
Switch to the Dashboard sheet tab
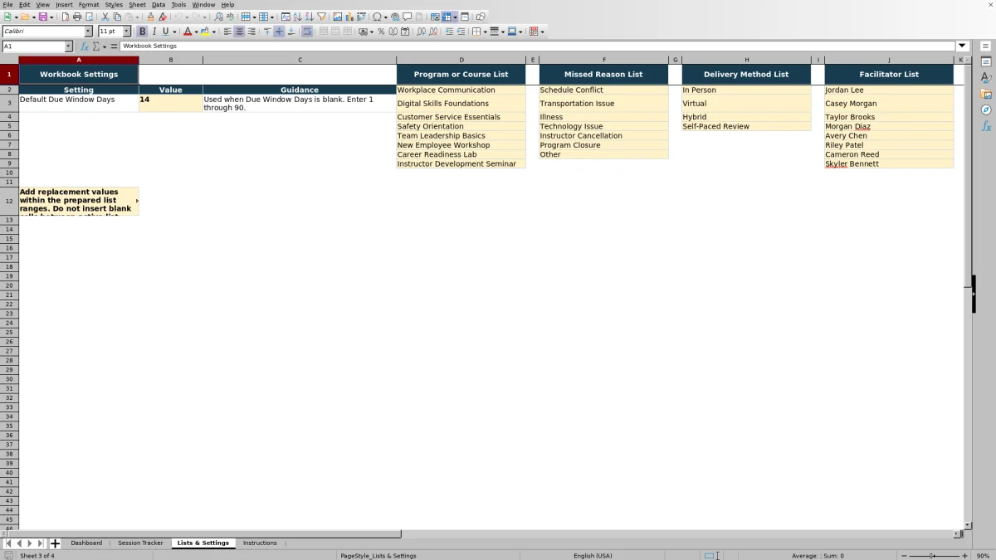[86, 543]
